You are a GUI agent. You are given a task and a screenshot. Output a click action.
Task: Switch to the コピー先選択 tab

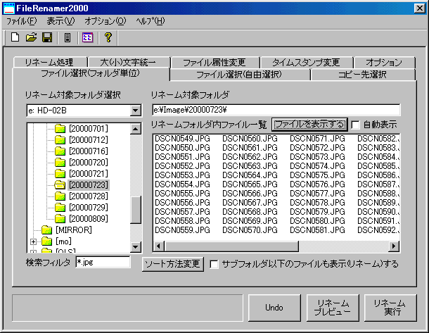pos(362,75)
